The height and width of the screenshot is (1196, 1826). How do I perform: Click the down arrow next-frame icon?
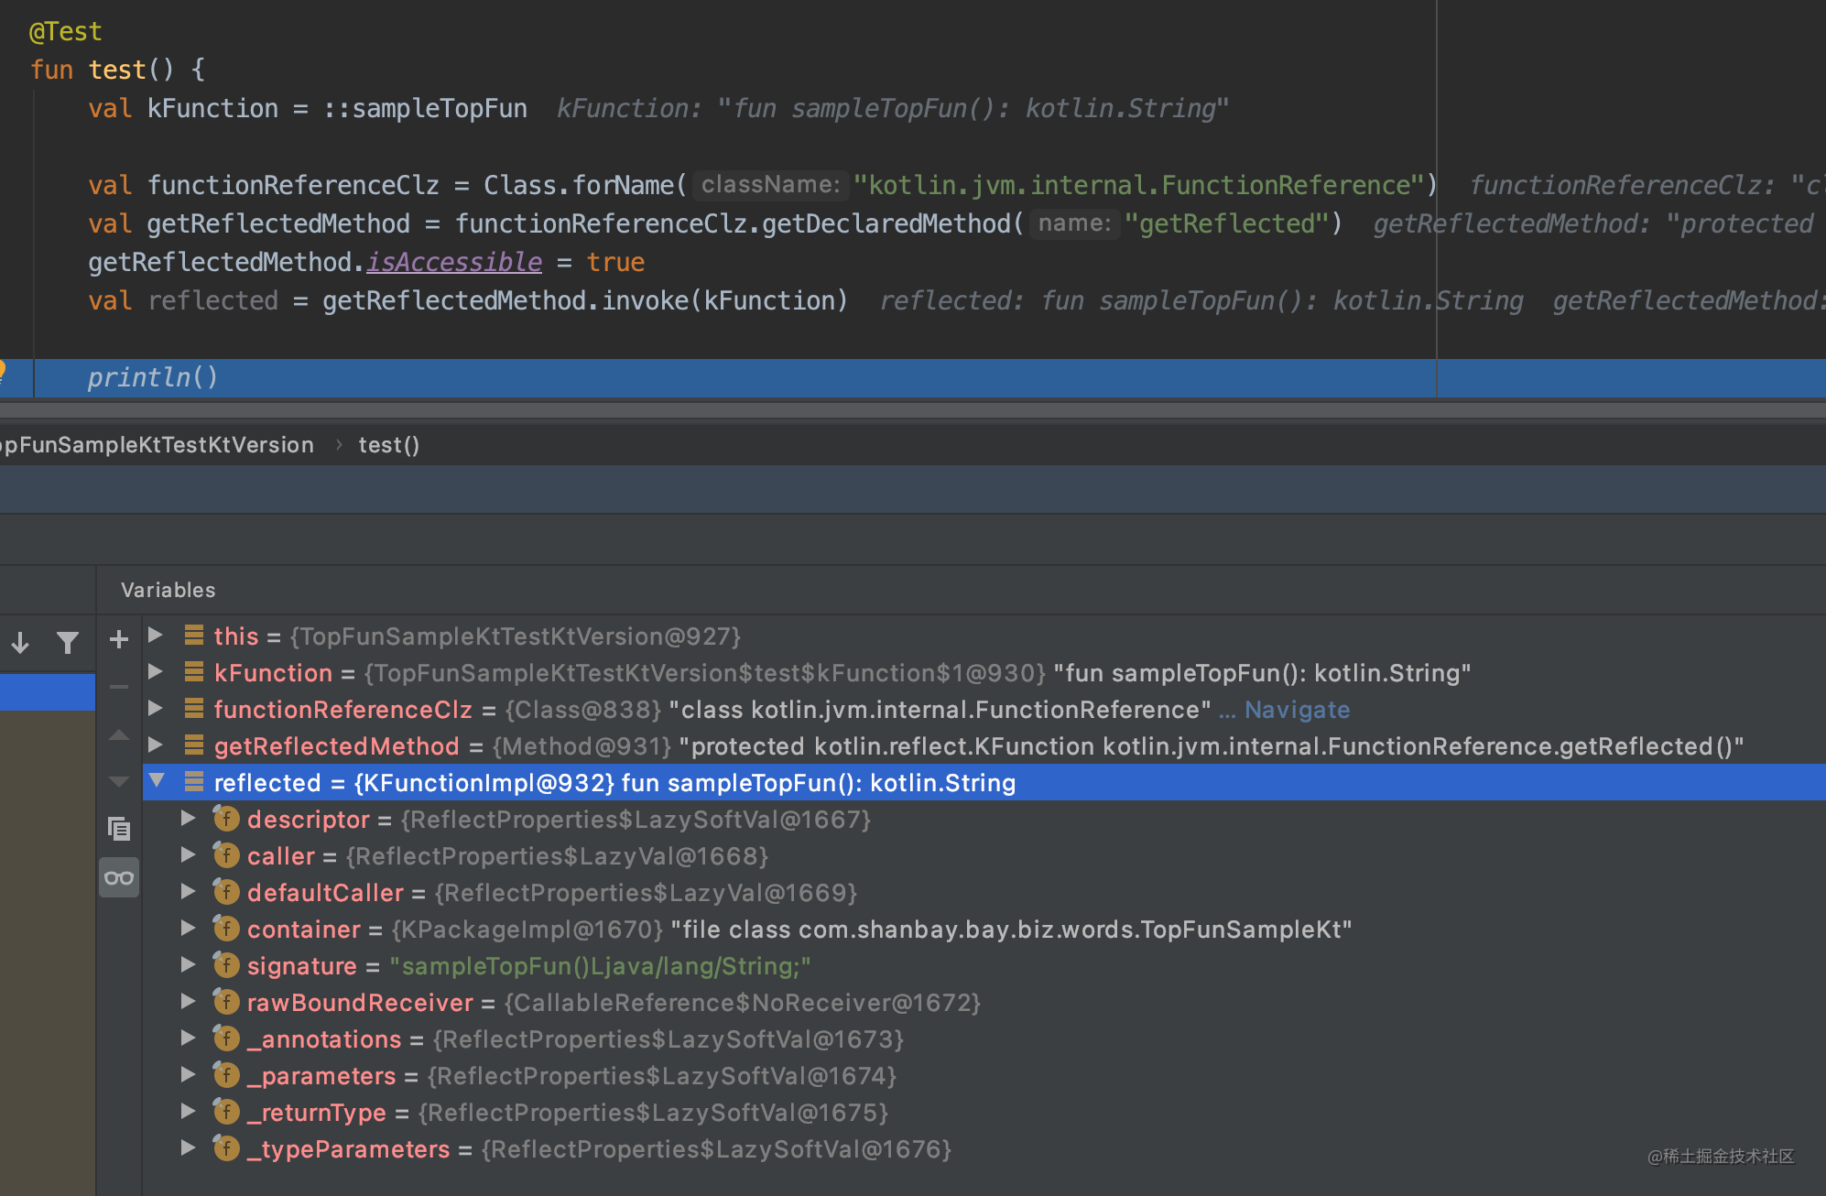click(x=20, y=643)
